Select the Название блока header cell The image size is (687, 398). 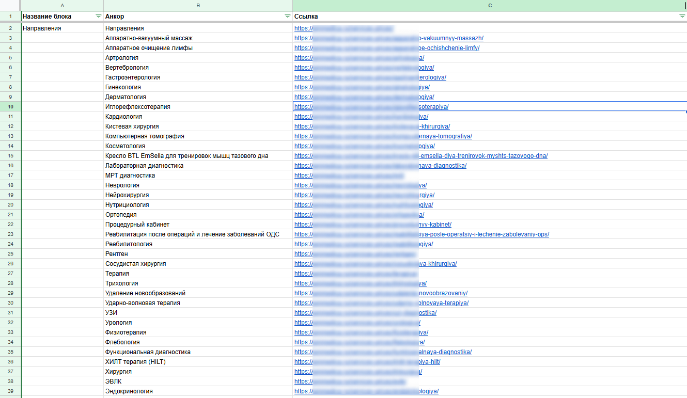[x=63, y=17]
